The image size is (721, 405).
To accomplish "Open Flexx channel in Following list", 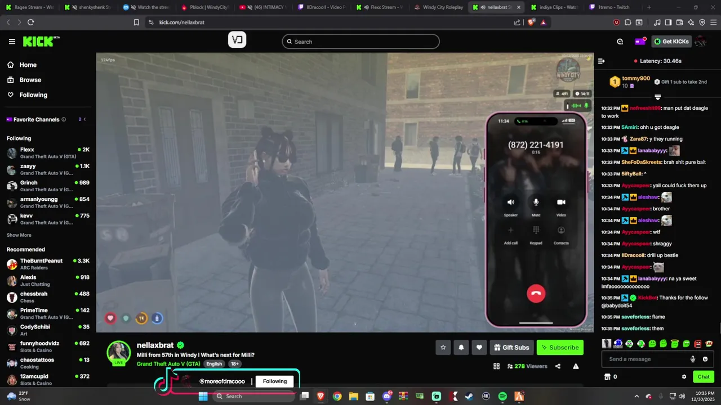I will pyautogui.click(x=48, y=153).
